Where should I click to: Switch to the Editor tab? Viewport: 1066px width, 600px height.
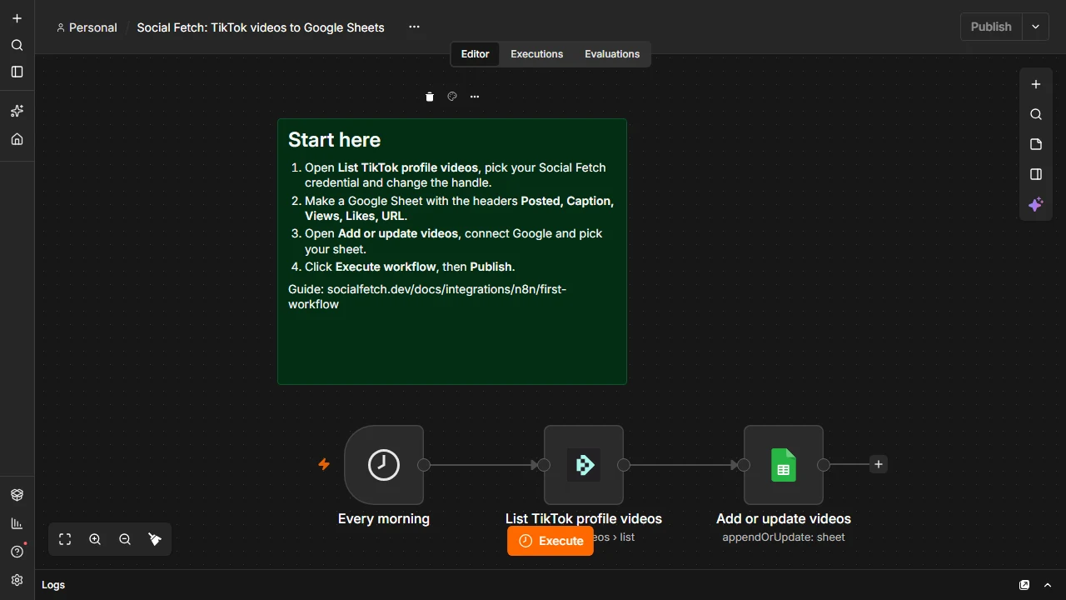click(476, 54)
